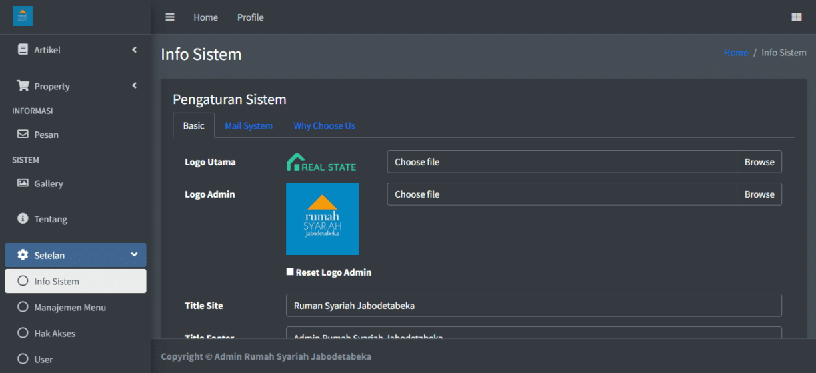Enable the Reset Logo Admin checkbox

pos(290,272)
